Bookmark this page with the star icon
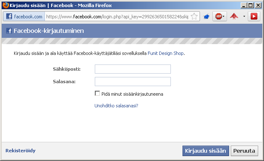Screen dimensions: 264x161 (x=194, y=16)
